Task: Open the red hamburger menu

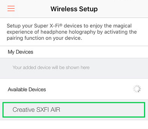Action: point(11,8)
